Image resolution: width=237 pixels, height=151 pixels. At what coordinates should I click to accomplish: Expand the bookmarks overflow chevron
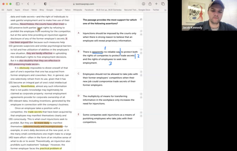[165, 10]
